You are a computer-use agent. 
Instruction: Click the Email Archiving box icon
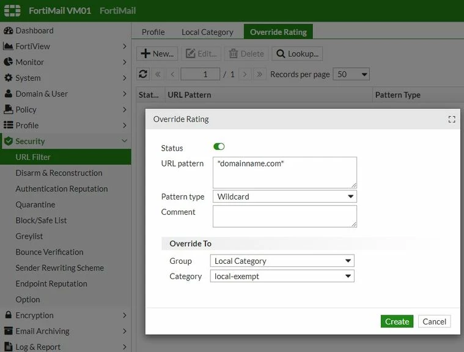coord(9,331)
